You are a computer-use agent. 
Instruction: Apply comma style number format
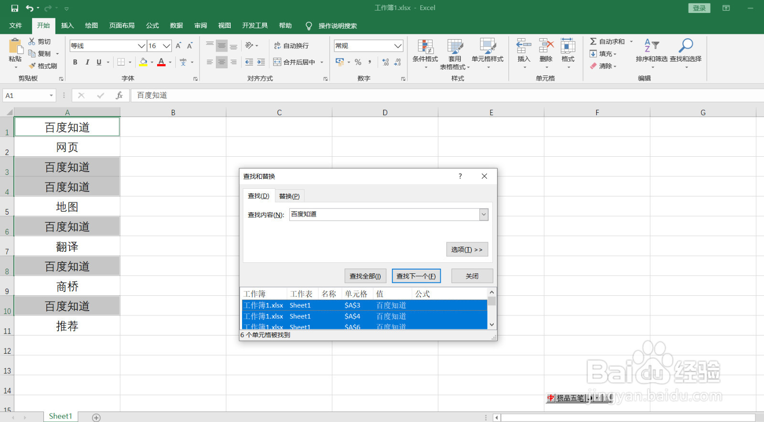tap(370, 62)
